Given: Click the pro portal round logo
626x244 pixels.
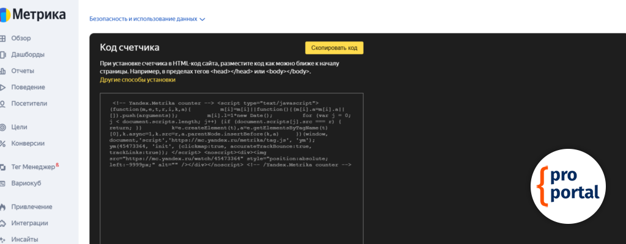Looking at the screenshot, I should coord(568,185).
